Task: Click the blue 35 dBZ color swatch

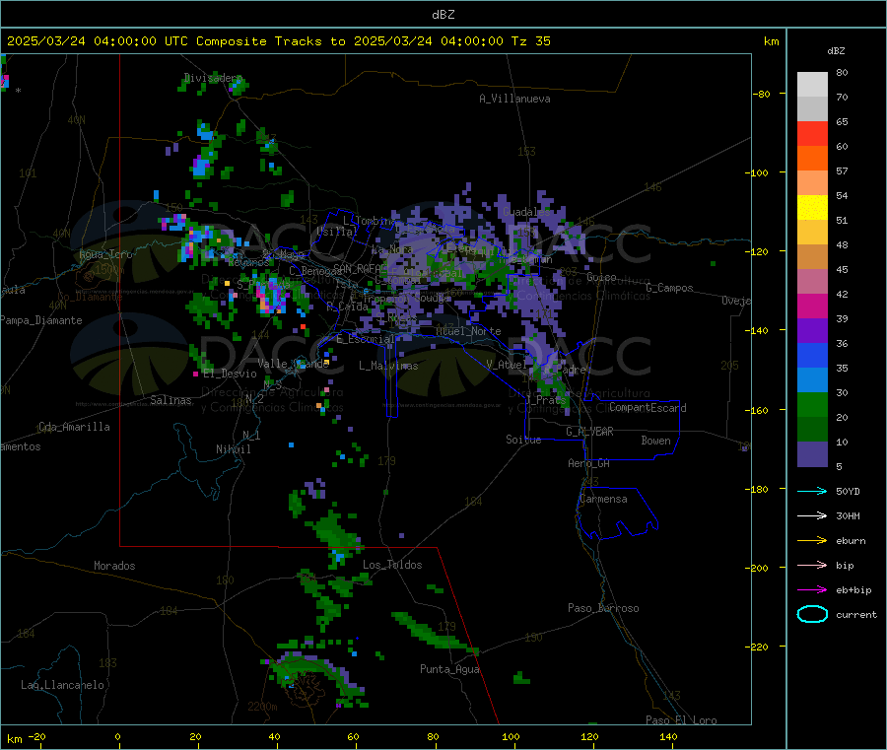Action: coord(812,355)
